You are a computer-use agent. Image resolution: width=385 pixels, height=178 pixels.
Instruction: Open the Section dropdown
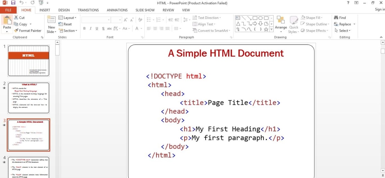(68, 31)
